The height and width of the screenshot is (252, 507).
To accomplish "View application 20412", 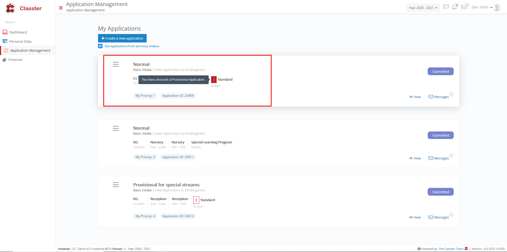I will pyautogui.click(x=415, y=217).
